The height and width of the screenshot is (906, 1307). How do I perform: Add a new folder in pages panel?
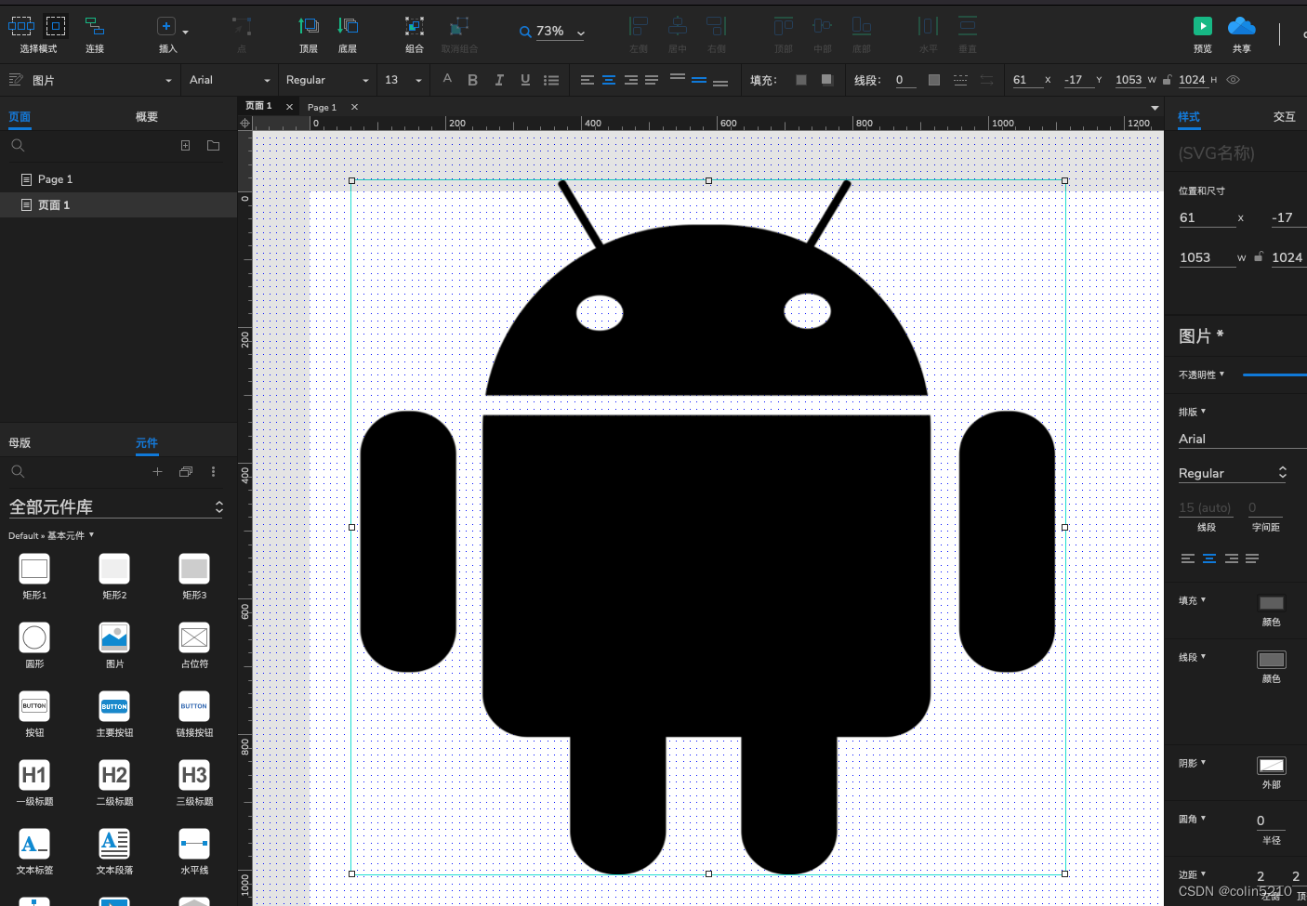click(x=213, y=145)
